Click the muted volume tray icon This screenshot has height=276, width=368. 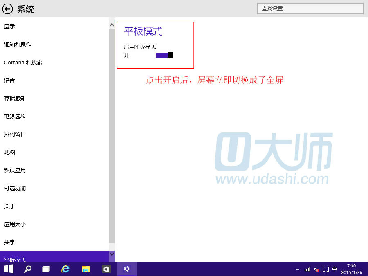pyautogui.click(x=316, y=269)
